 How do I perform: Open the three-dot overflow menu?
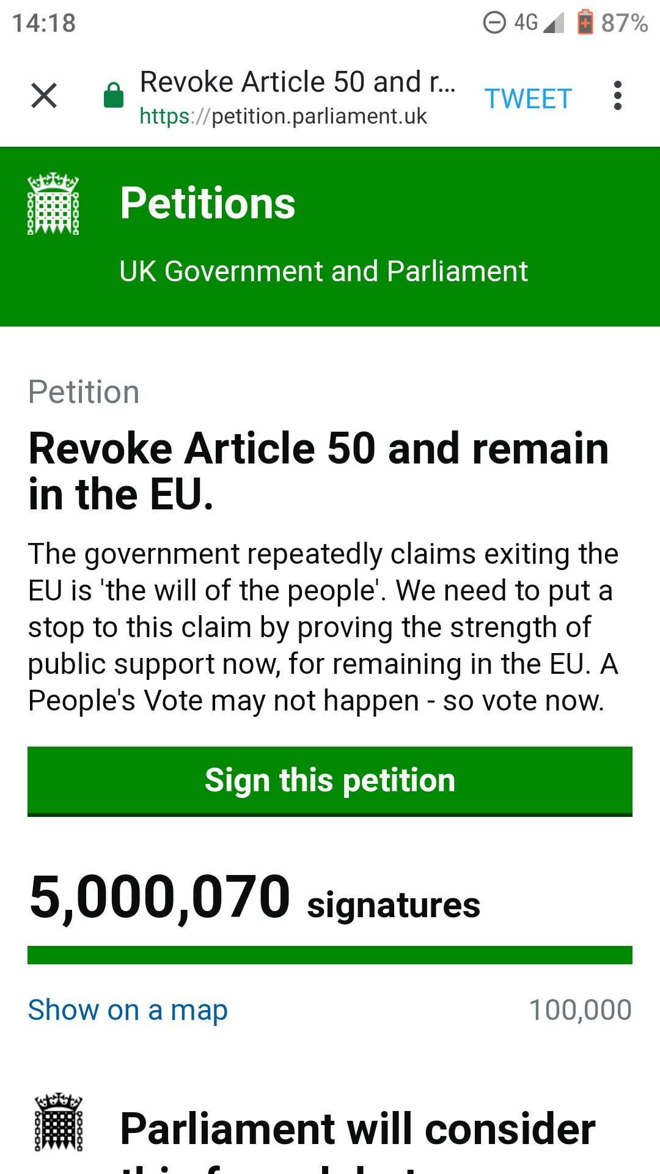(618, 96)
